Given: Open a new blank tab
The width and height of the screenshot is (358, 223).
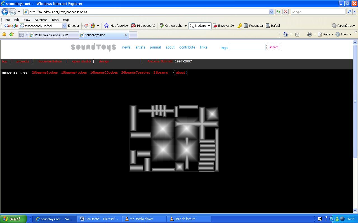Looking at the screenshot, I should coord(133,35).
